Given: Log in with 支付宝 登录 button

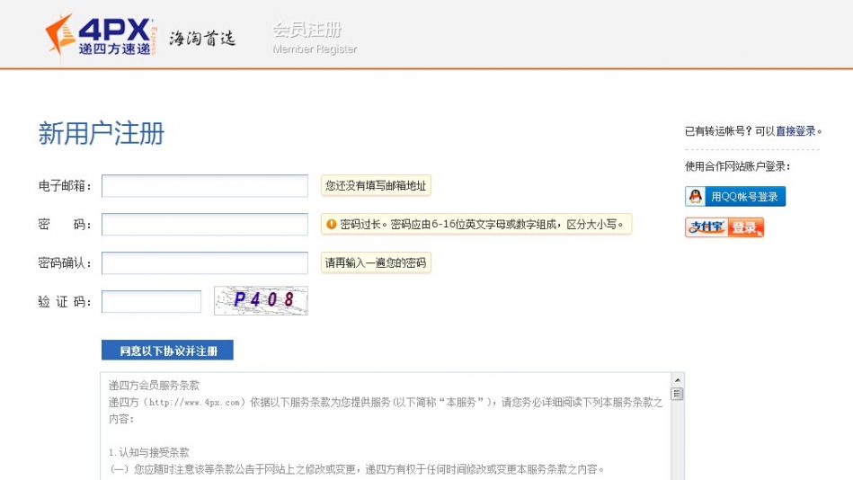Looking at the screenshot, I should pos(724,227).
